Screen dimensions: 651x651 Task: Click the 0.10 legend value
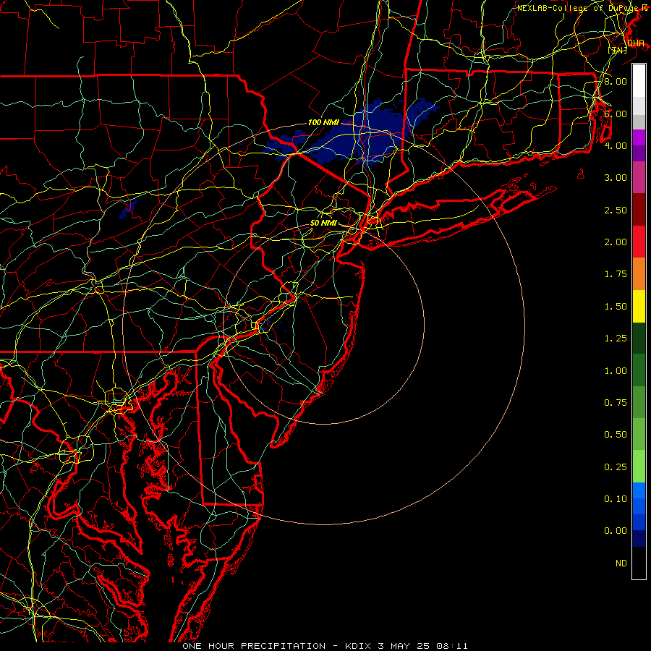pyautogui.click(x=616, y=499)
